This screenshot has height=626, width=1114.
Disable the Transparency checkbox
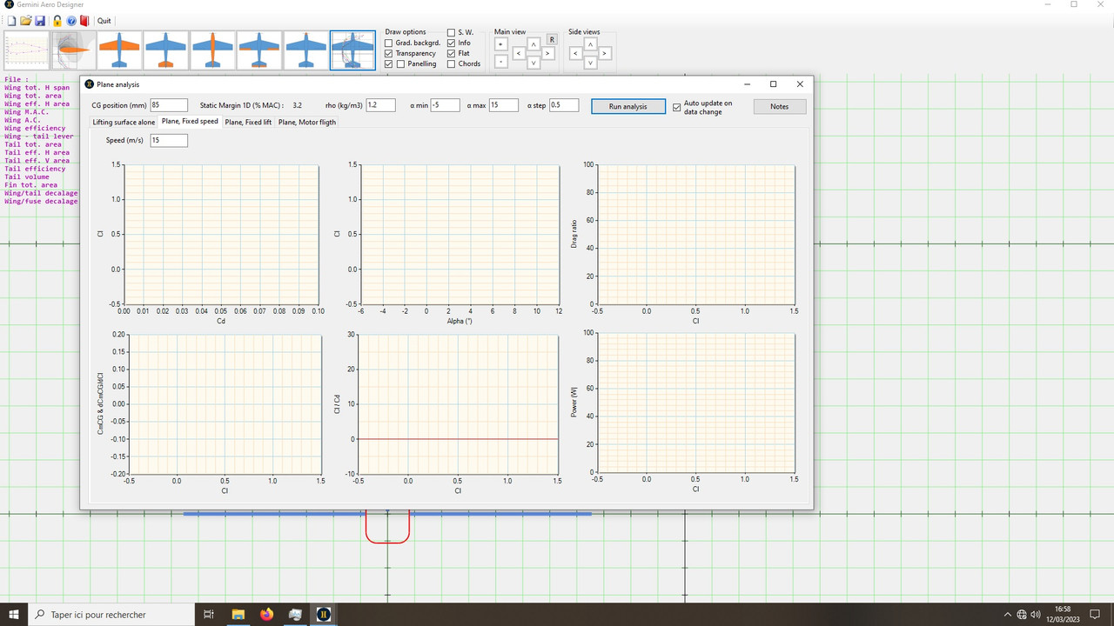click(x=389, y=53)
